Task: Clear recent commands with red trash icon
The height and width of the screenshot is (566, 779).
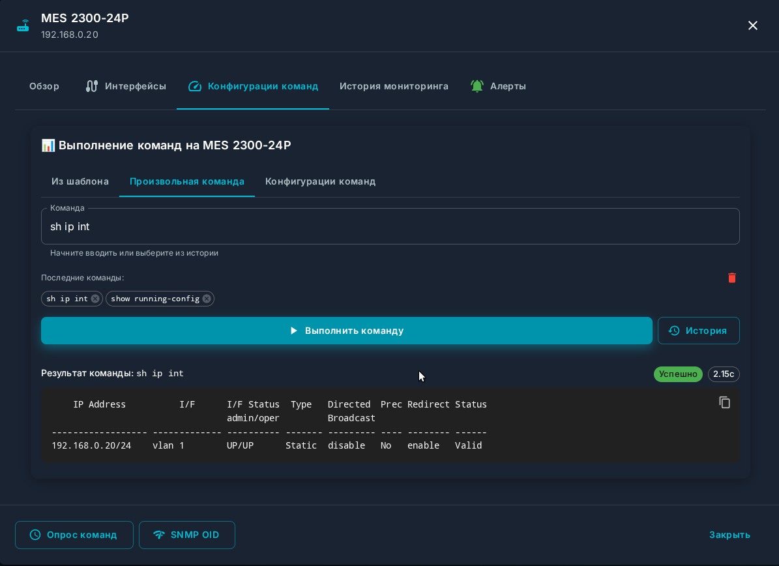Action: 732,278
